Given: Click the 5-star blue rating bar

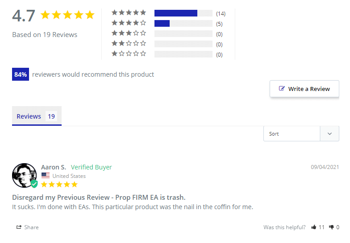Looking at the screenshot, I should click(x=176, y=13).
